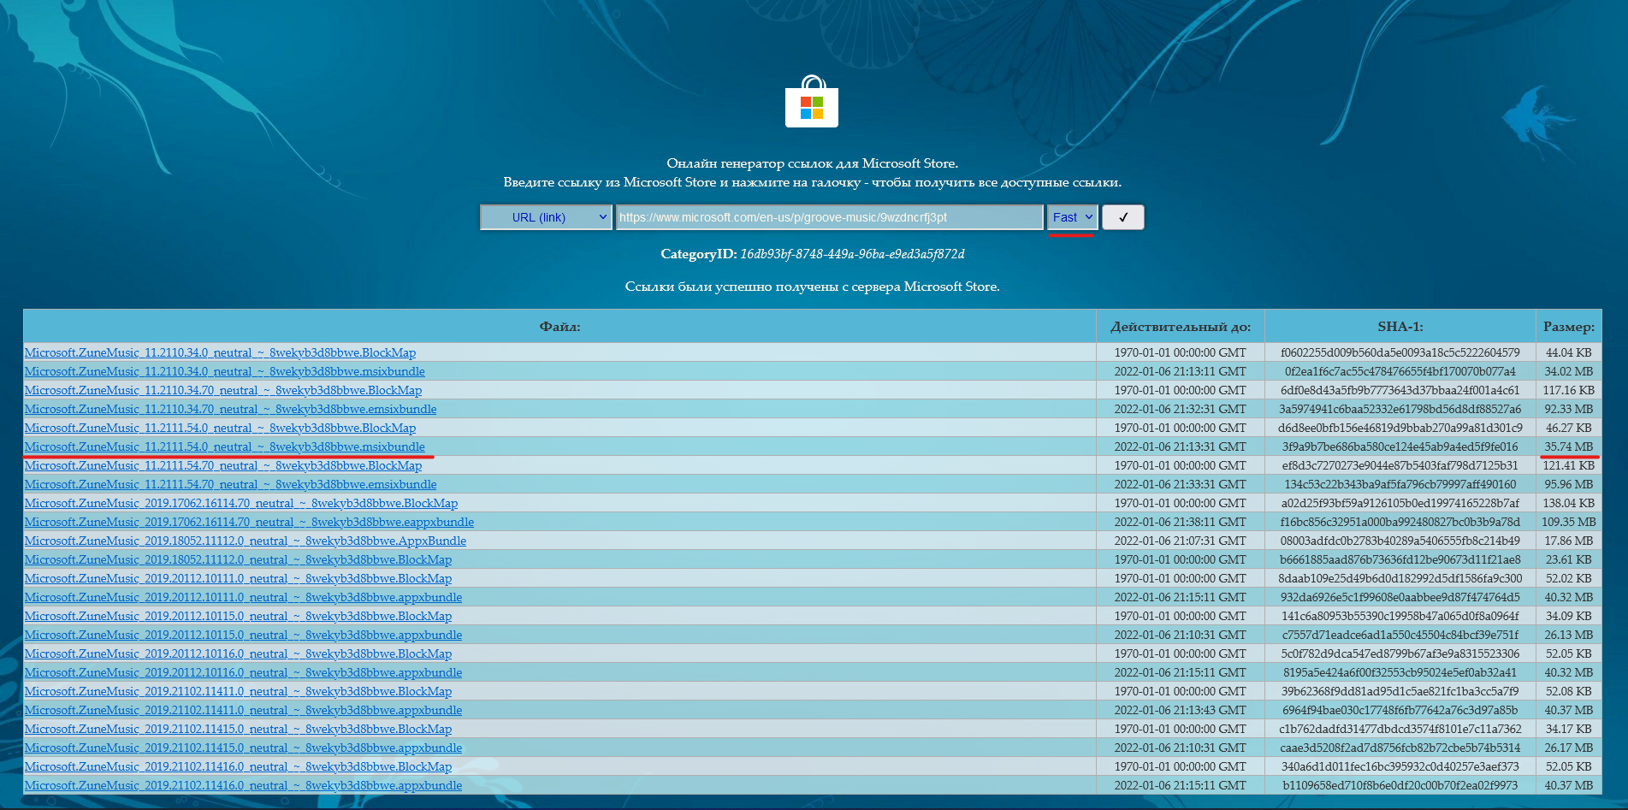This screenshot has height=810, width=1628.
Task: Open ZuneMusic 2019.21102.11416.0 BlockMap link
Action: (238, 766)
